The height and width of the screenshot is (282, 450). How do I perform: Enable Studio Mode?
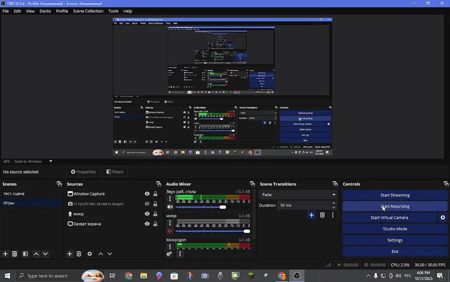tap(395, 229)
